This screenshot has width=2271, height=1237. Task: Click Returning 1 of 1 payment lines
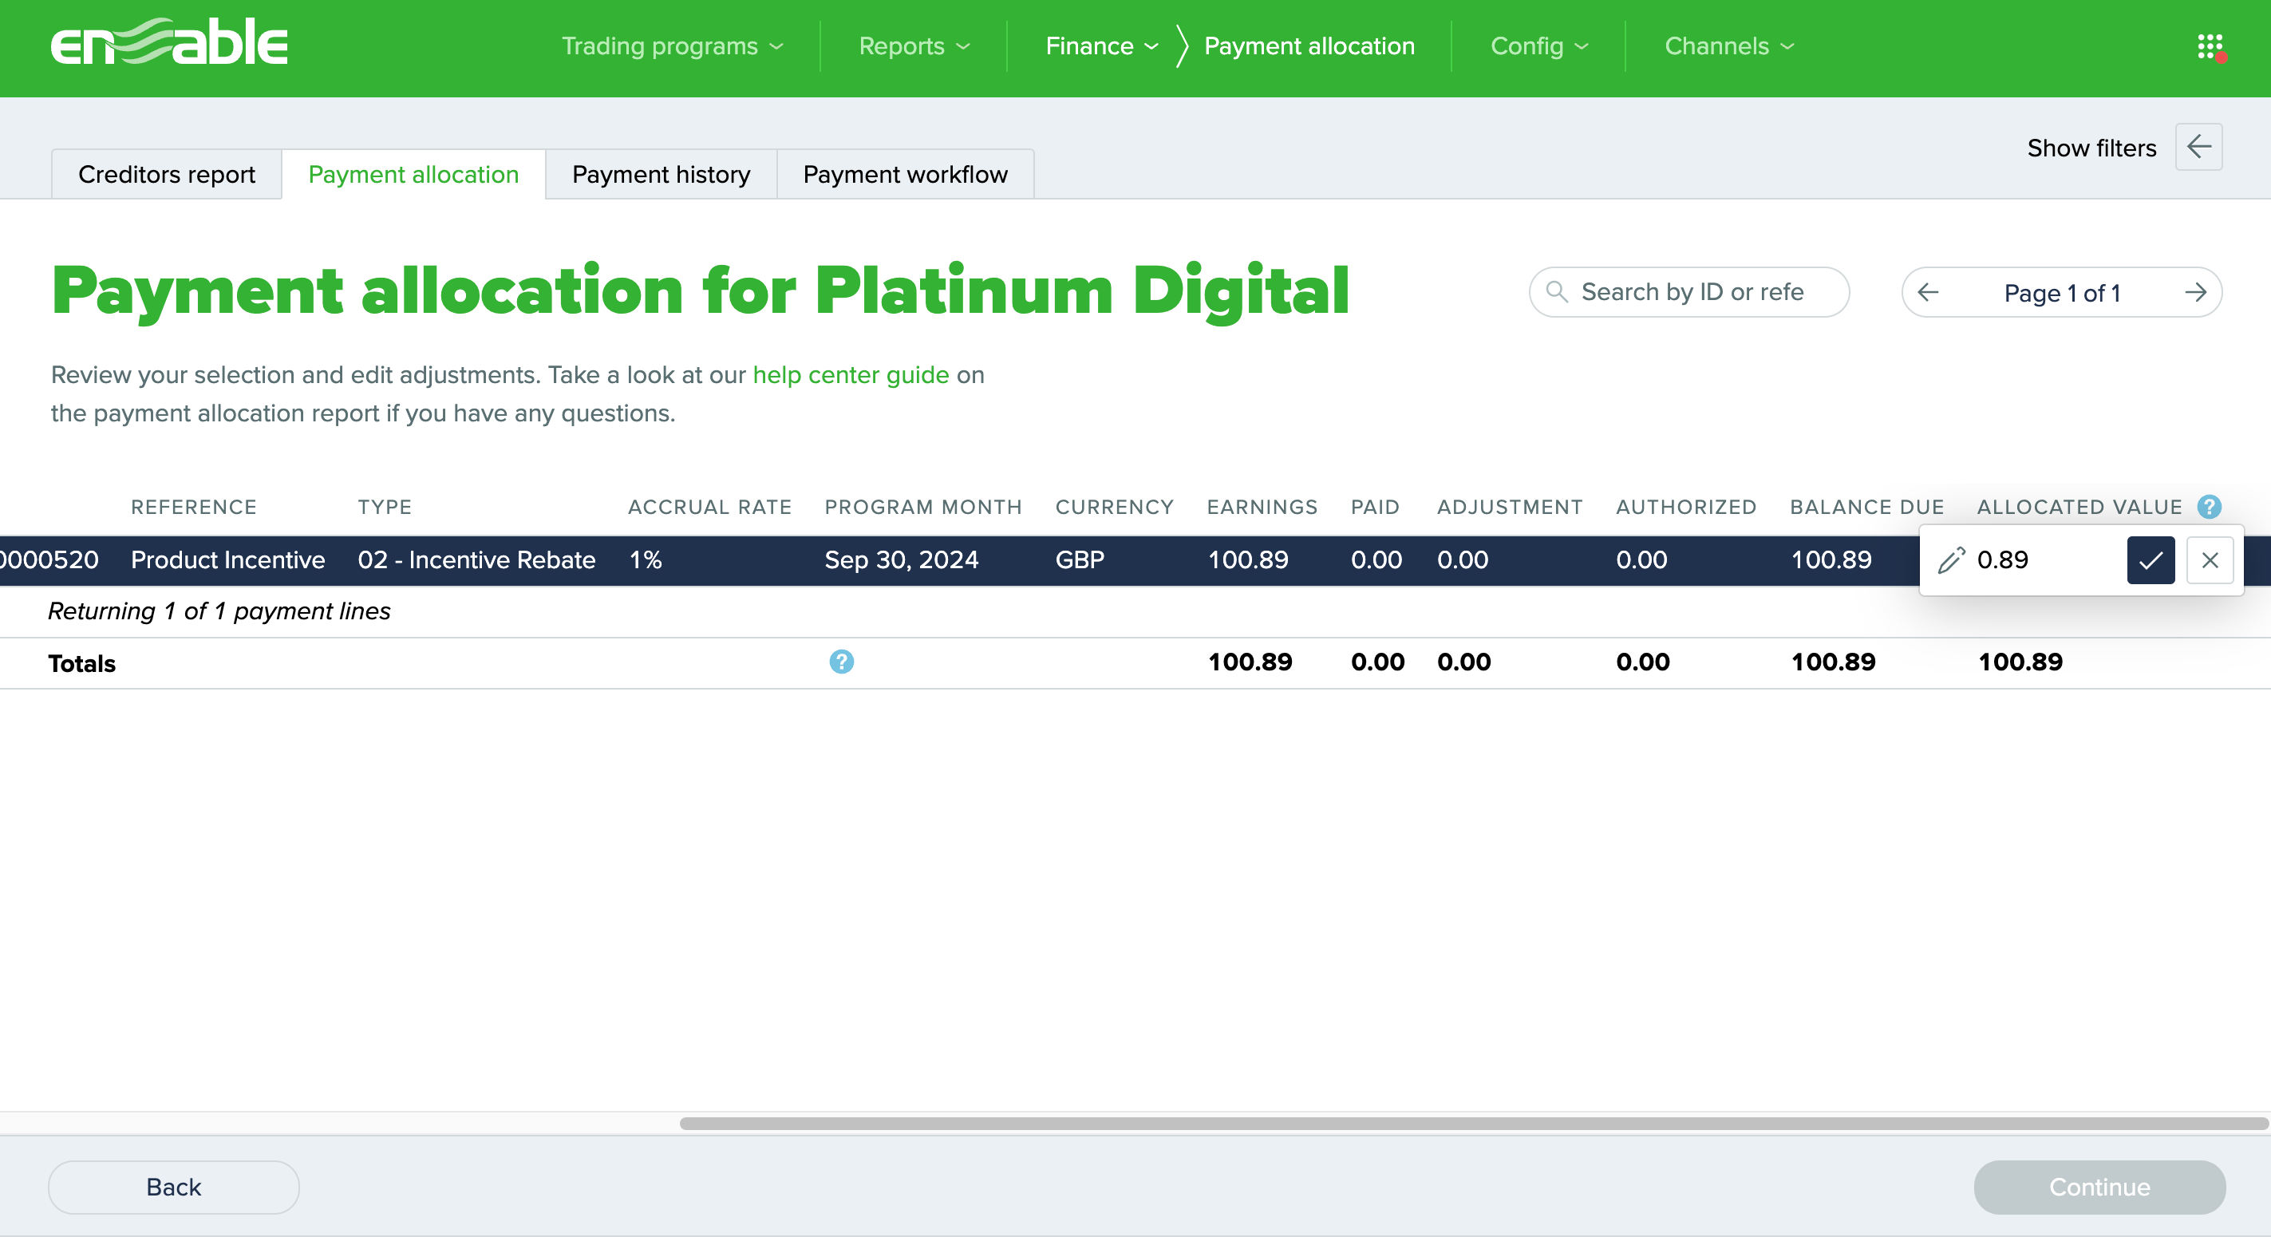pyautogui.click(x=219, y=611)
